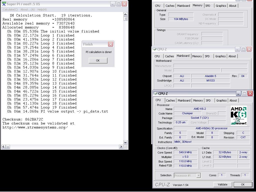256x192 pixels.
Task: Minimize the front CPU-Z CPU window
Action: [x=238, y=93]
